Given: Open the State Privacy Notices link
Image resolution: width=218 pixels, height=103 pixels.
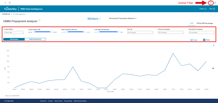Looking at the screenshot, I should (80, 101).
